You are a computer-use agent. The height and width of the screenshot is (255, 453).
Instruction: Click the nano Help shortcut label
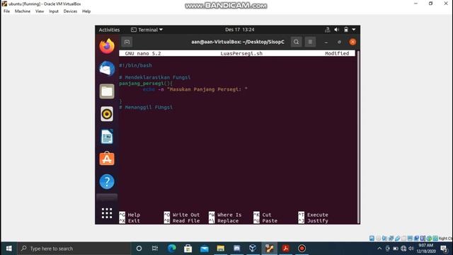coord(134,215)
